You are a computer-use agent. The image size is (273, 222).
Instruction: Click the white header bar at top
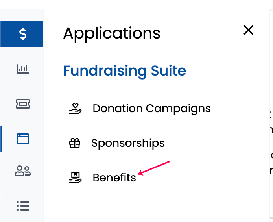tap(136, 4)
